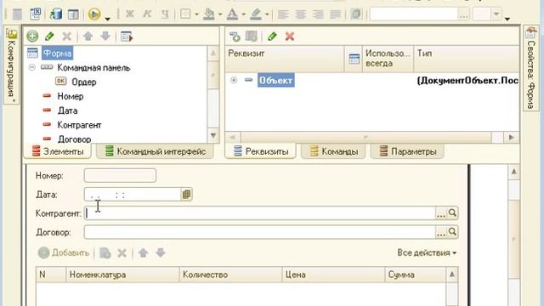Viewport: 544px width, 306px height.
Task: Open the borders dropdown arrow
Action: [x=196, y=14]
